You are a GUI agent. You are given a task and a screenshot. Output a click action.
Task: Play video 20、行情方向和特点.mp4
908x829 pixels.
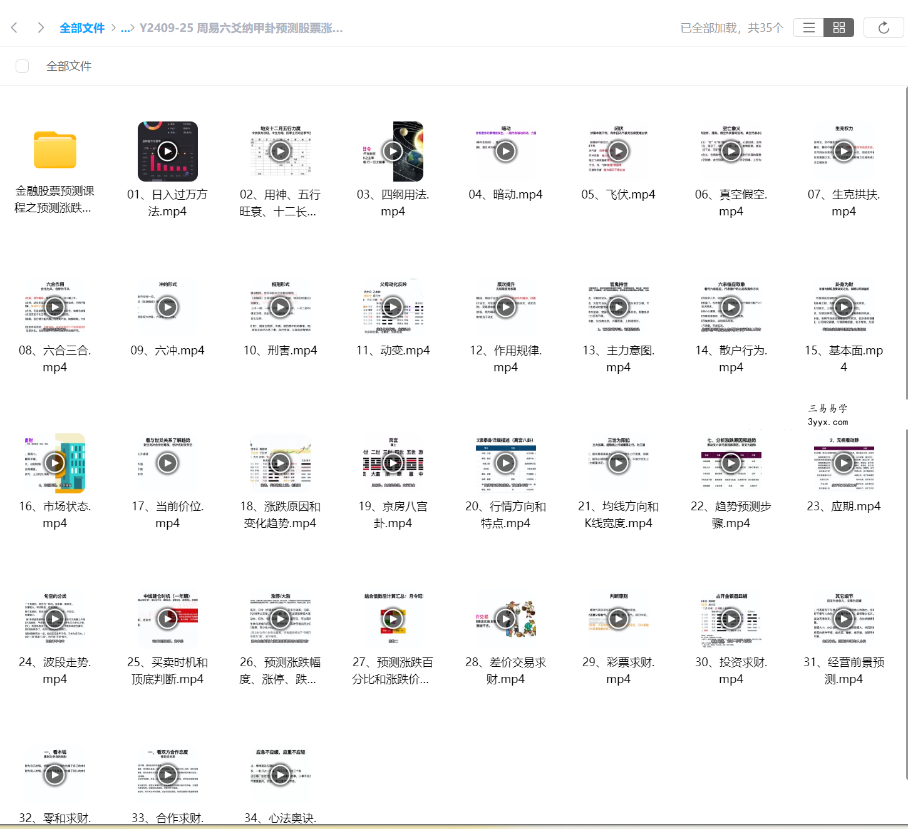point(505,463)
